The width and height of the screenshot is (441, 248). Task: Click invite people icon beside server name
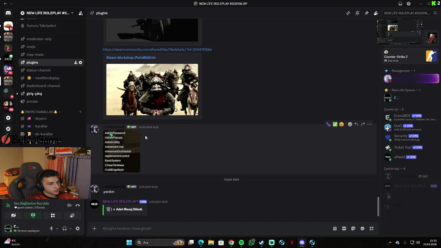(x=81, y=13)
